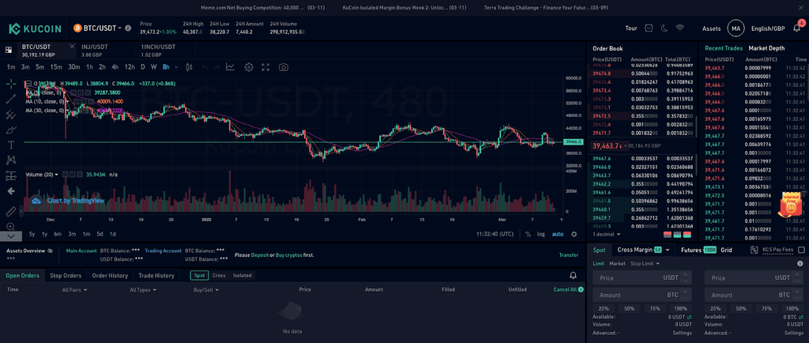809x343 pixels.
Task: Click the info icon beside BTC/USDT
Action: (x=128, y=28)
